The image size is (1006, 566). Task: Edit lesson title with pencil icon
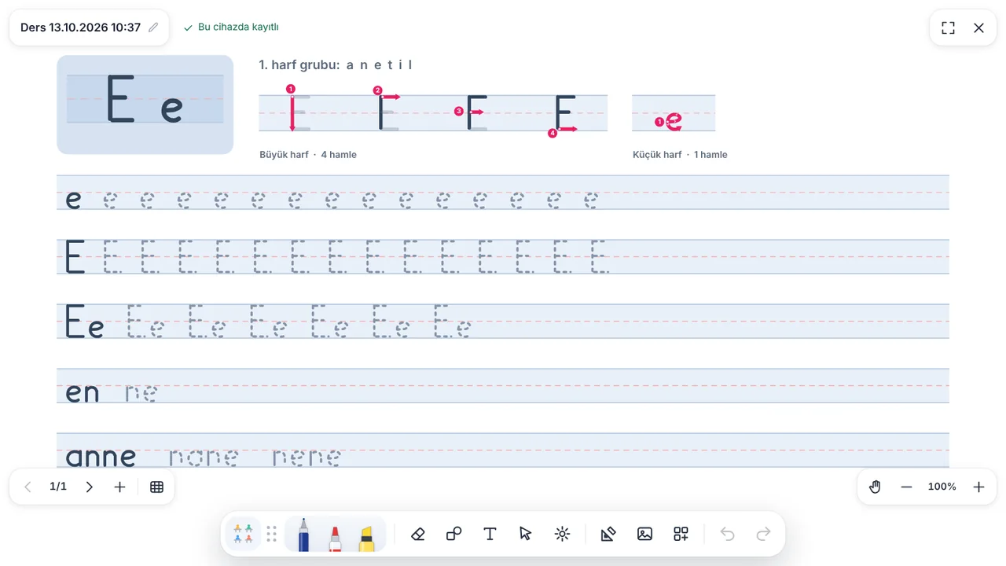(x=153, y=28)
